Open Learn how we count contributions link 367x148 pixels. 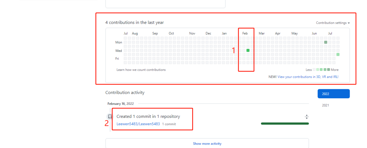pyautogui.click(x=141, y=70)
